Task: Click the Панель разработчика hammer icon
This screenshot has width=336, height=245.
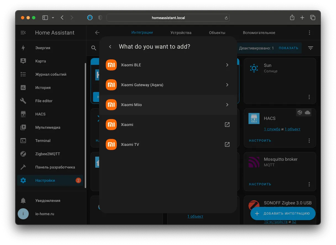Action: coord(23,167)
